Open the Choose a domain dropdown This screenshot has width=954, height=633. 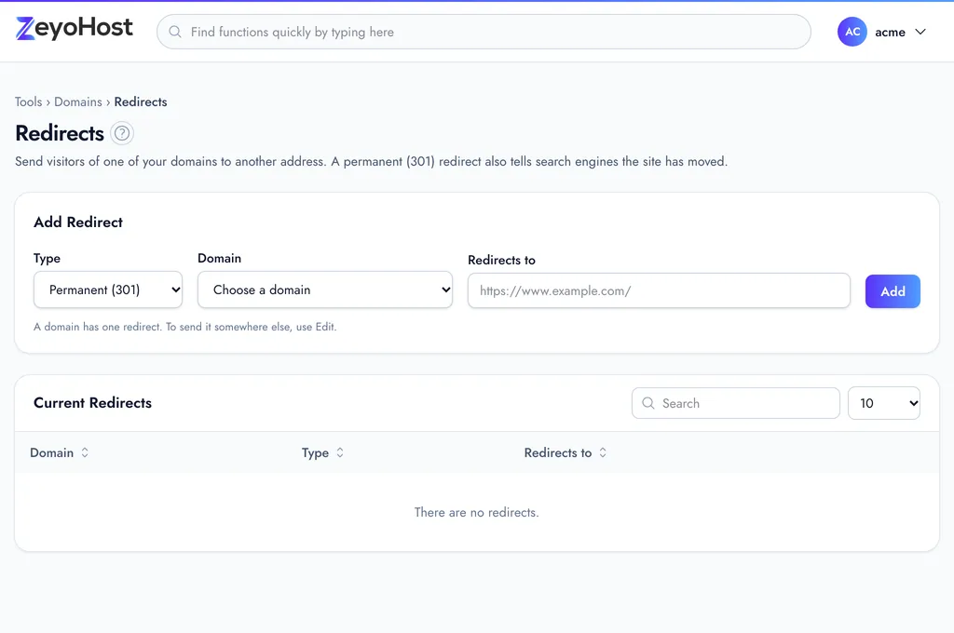point(325,290)
